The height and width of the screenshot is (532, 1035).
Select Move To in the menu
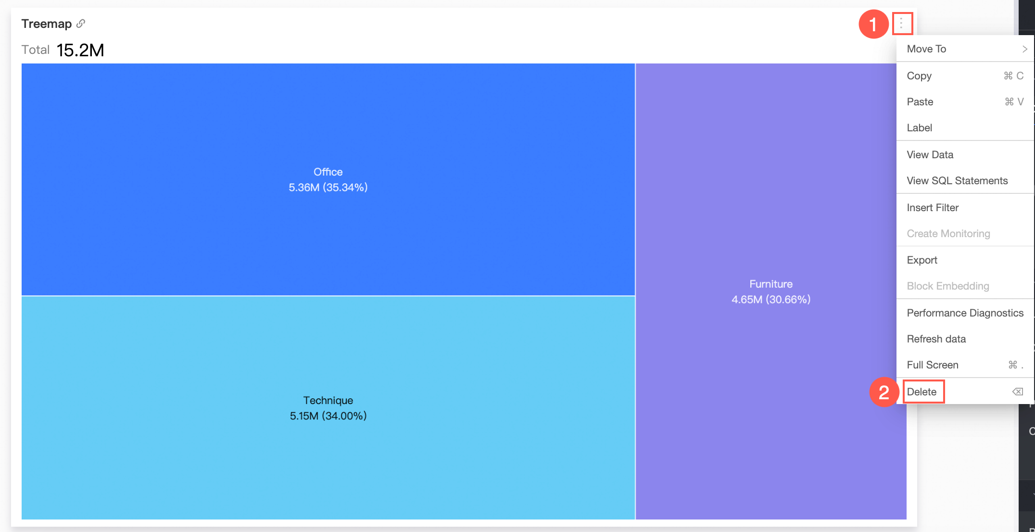926,49
